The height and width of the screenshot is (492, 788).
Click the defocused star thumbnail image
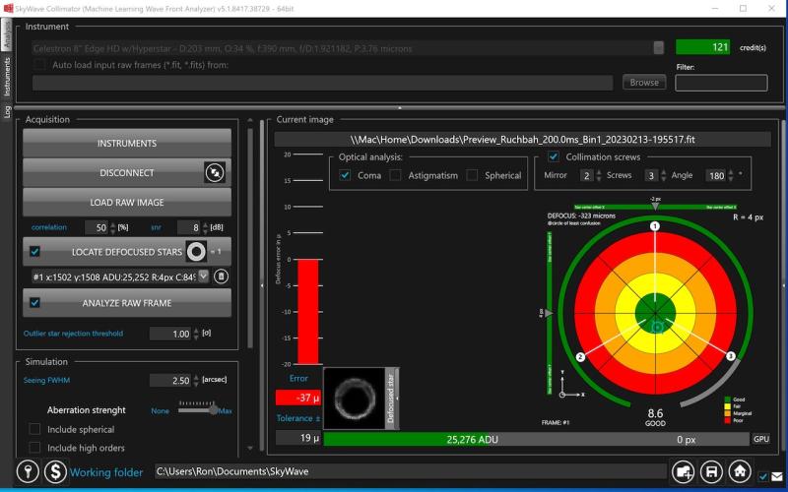pos(355,399)
